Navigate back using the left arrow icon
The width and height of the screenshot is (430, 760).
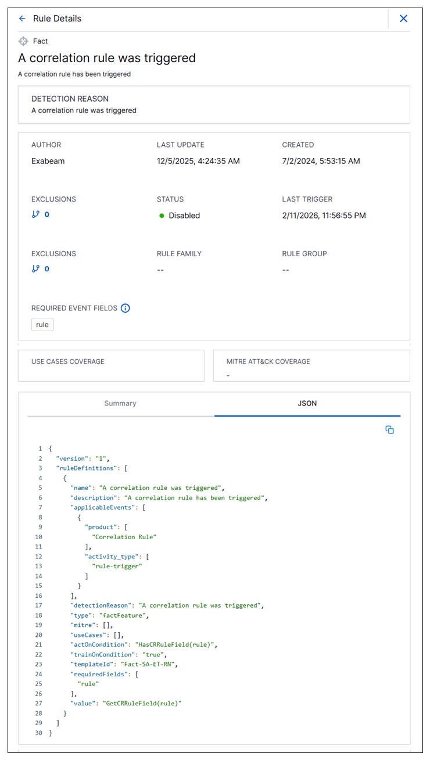(22, 19)
